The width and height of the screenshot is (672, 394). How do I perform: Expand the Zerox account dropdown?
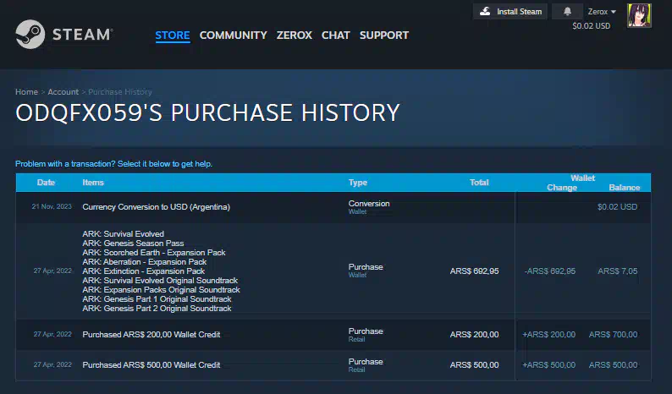click(x=602, y=12)
